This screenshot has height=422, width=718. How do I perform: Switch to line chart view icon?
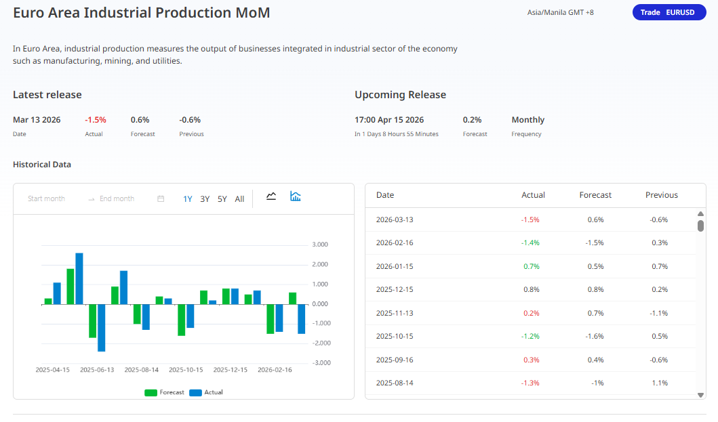pyautogui.click(x=271, y=196)
